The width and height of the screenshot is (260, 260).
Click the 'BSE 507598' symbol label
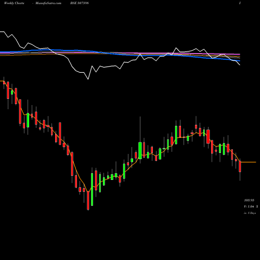click(80, 3)
